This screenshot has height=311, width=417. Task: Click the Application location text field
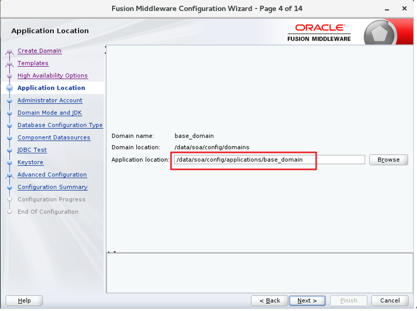(269, 159)
